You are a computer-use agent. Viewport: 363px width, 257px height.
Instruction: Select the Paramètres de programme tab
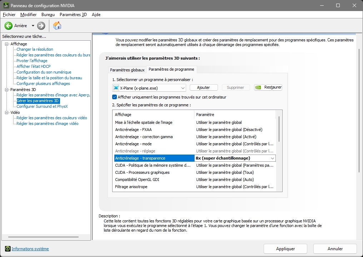pos(171,69)
